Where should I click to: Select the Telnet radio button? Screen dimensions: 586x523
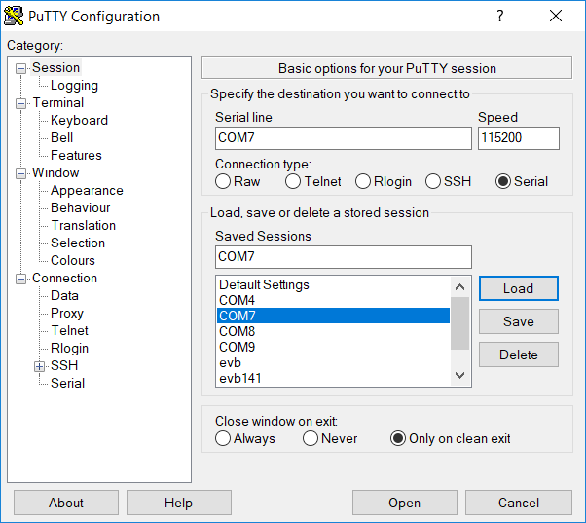pyautogui.click(x=293, y=181)
